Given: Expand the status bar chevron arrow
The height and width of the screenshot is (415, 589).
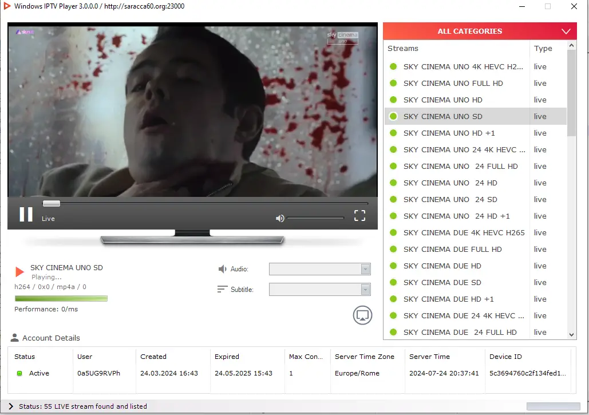Looking at the screenshot, I should 11,406.
